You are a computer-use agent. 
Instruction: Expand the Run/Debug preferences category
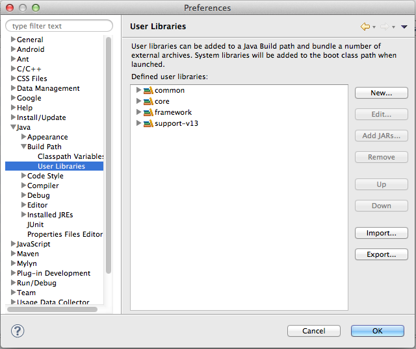click(x=13, y=283)
